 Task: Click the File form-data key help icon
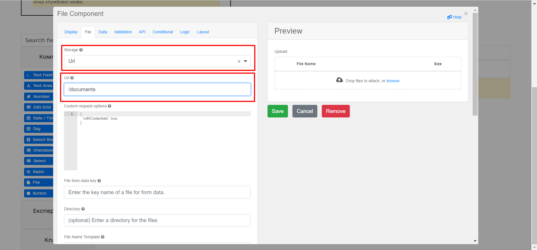click(99, 181)
